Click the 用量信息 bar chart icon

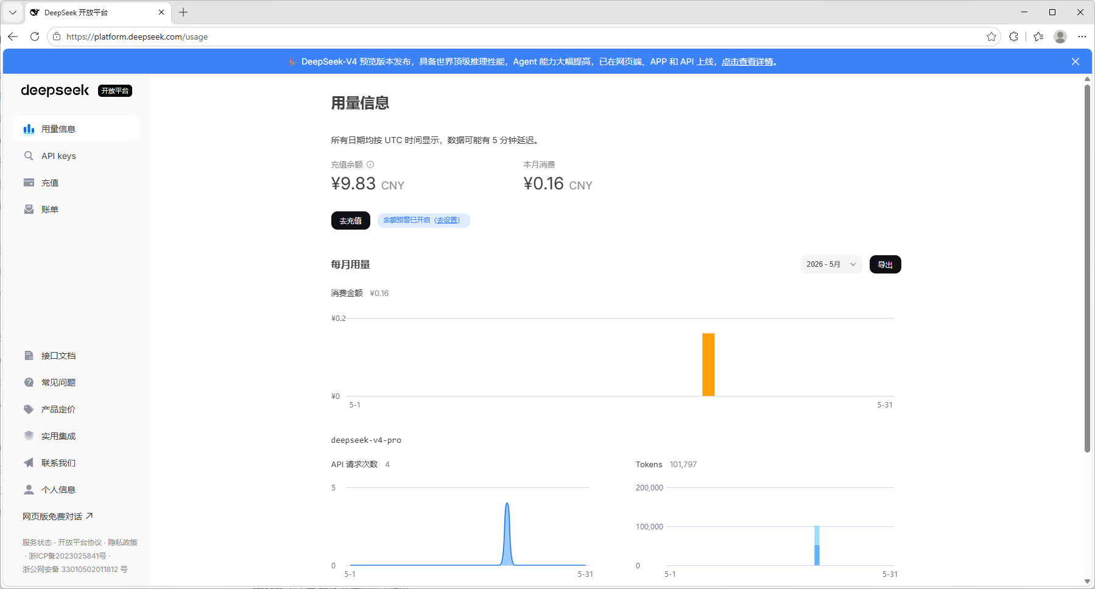coord(29,129)
